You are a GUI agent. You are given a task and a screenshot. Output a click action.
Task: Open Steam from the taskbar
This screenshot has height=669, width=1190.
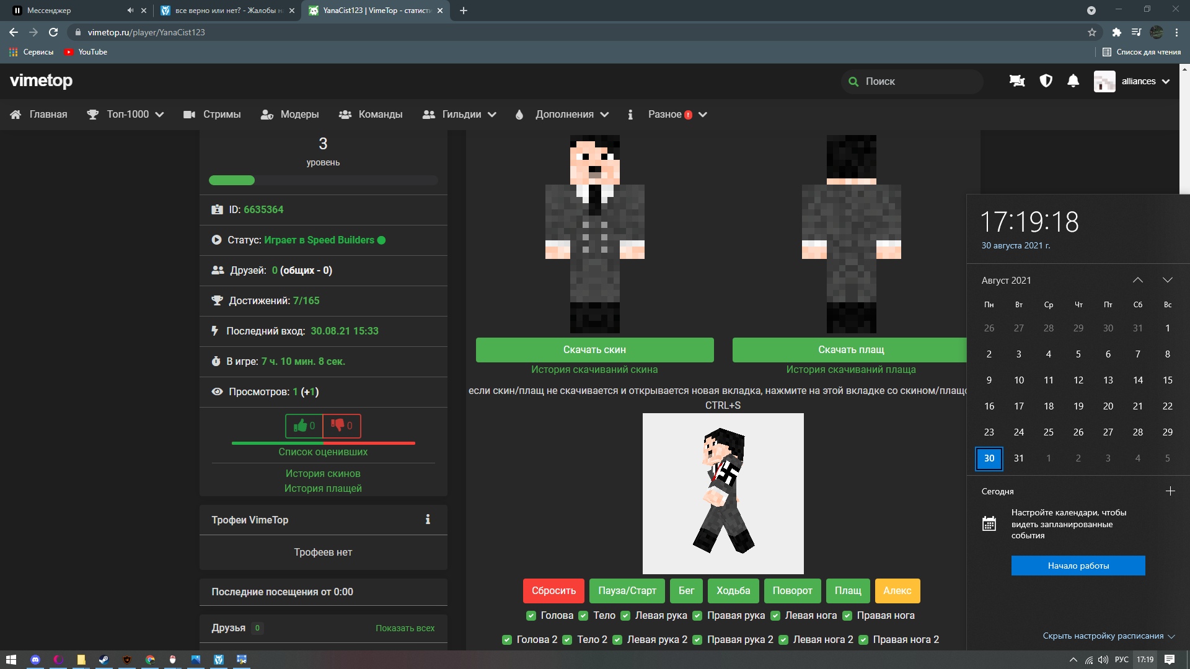point(104,660)
